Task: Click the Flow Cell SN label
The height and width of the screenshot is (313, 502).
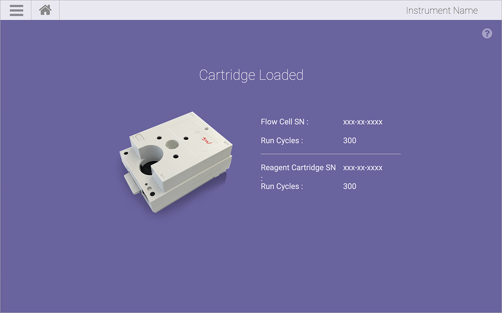Action: click(x=284, y=122)
